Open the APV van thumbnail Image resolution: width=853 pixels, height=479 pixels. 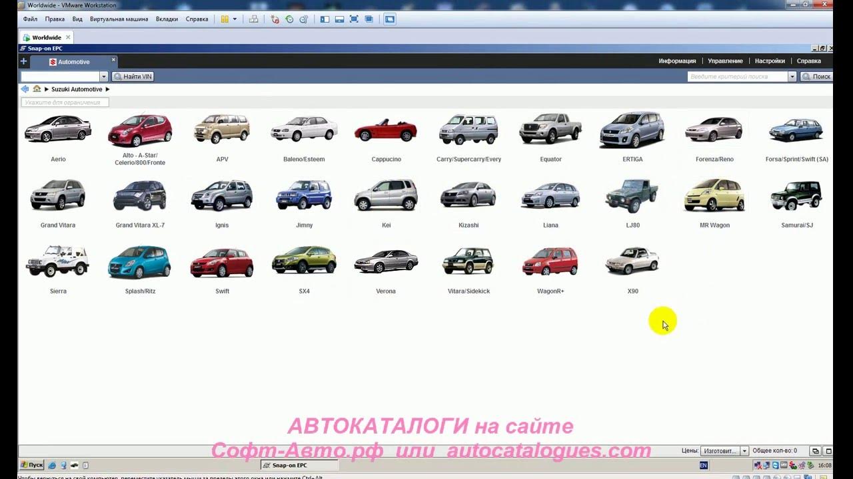pos(222,128)
